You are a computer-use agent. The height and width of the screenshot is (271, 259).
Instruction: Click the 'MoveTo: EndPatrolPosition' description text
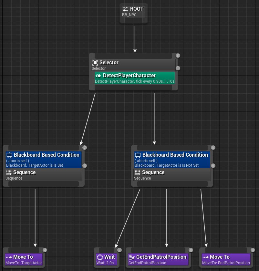[x=226, y=263]
